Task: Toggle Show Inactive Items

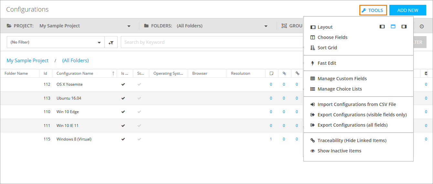Action: click(x=339, y=151)
